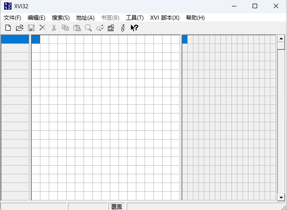287x210 pixels.
Task: Click the scrollbar down arrow
Action: click(281, 197)
